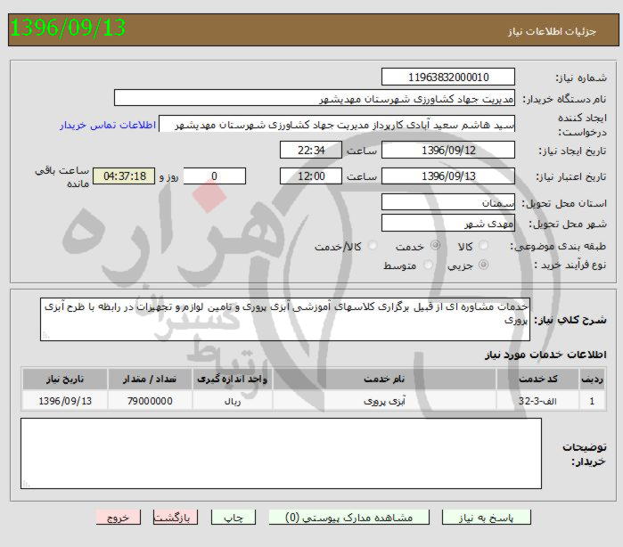This screenshot has height=547, width=623.
Task: Click the جزئیات اطلاعات نیاز page title
Action: 552,31
